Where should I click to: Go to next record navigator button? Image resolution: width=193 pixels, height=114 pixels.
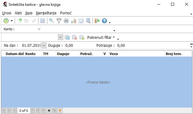pos(33,111)
